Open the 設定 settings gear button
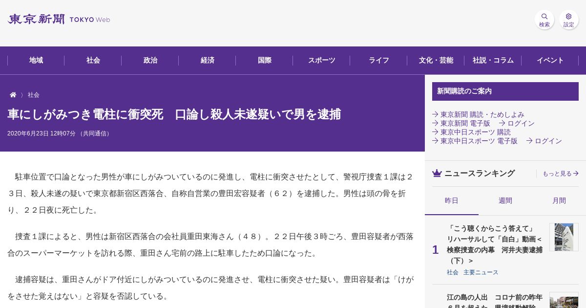 tap(569, 20)
